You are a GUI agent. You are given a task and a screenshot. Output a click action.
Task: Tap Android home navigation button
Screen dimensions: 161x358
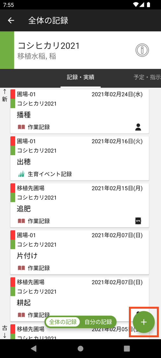80,348
